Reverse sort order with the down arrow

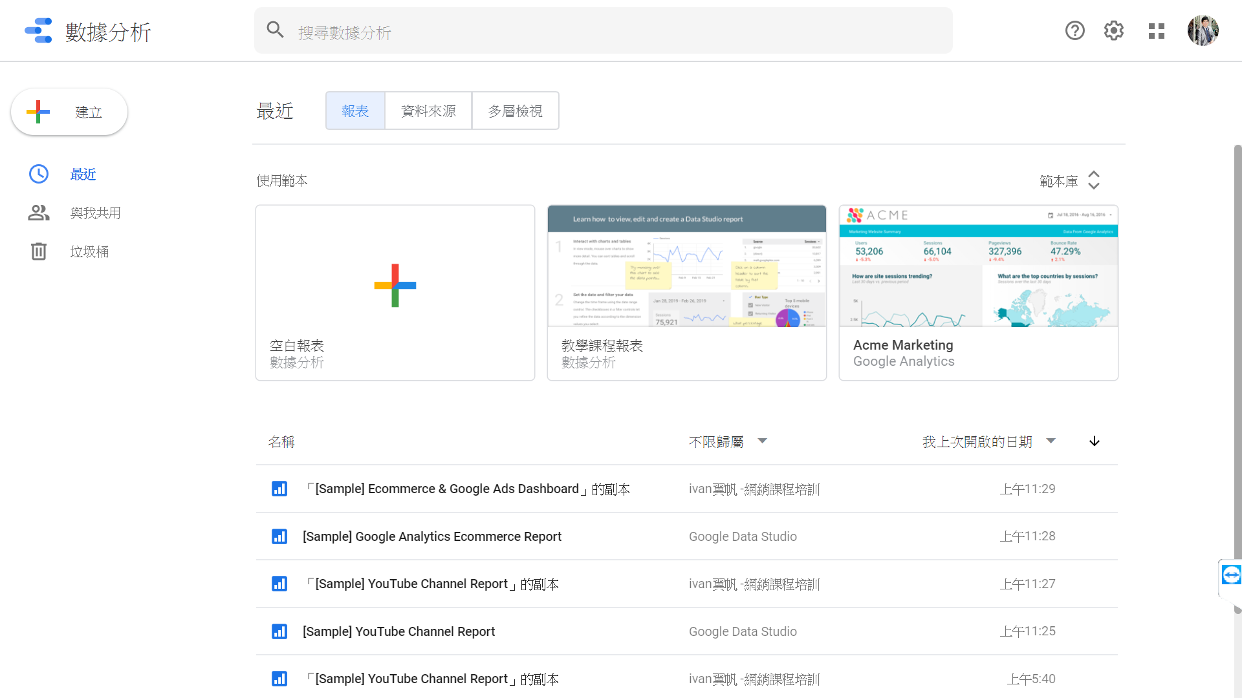click(x=1095, y=441)
